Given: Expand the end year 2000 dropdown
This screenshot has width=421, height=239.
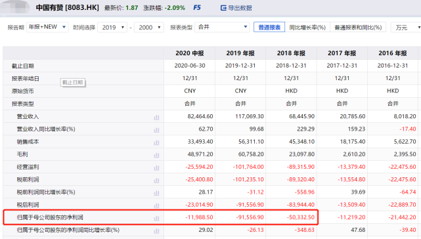Looking at the screenshot, I should tap(148, 28).
